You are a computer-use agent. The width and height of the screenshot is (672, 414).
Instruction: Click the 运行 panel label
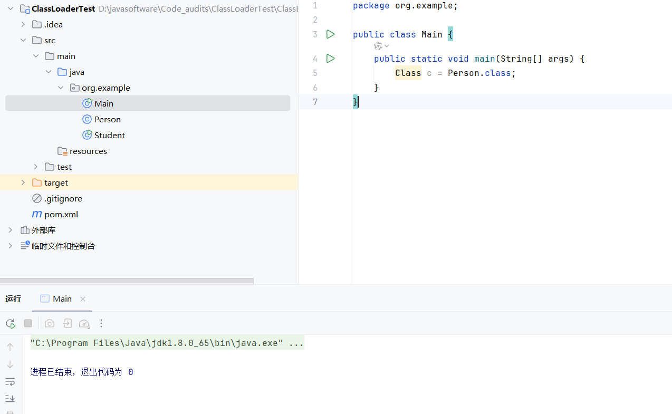13,299
